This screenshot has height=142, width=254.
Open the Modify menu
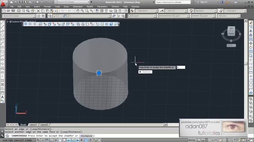coord(90,7)
